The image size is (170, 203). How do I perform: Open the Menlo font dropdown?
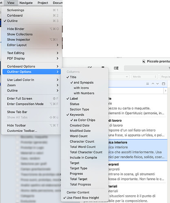(145, 77)
